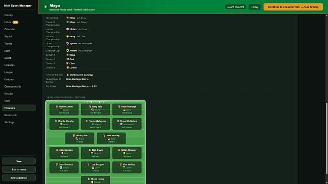Image resolution: width=328 pixels, height=184 pixels.
Task: Open the Championship section
Action: click(x=19, y=86)
